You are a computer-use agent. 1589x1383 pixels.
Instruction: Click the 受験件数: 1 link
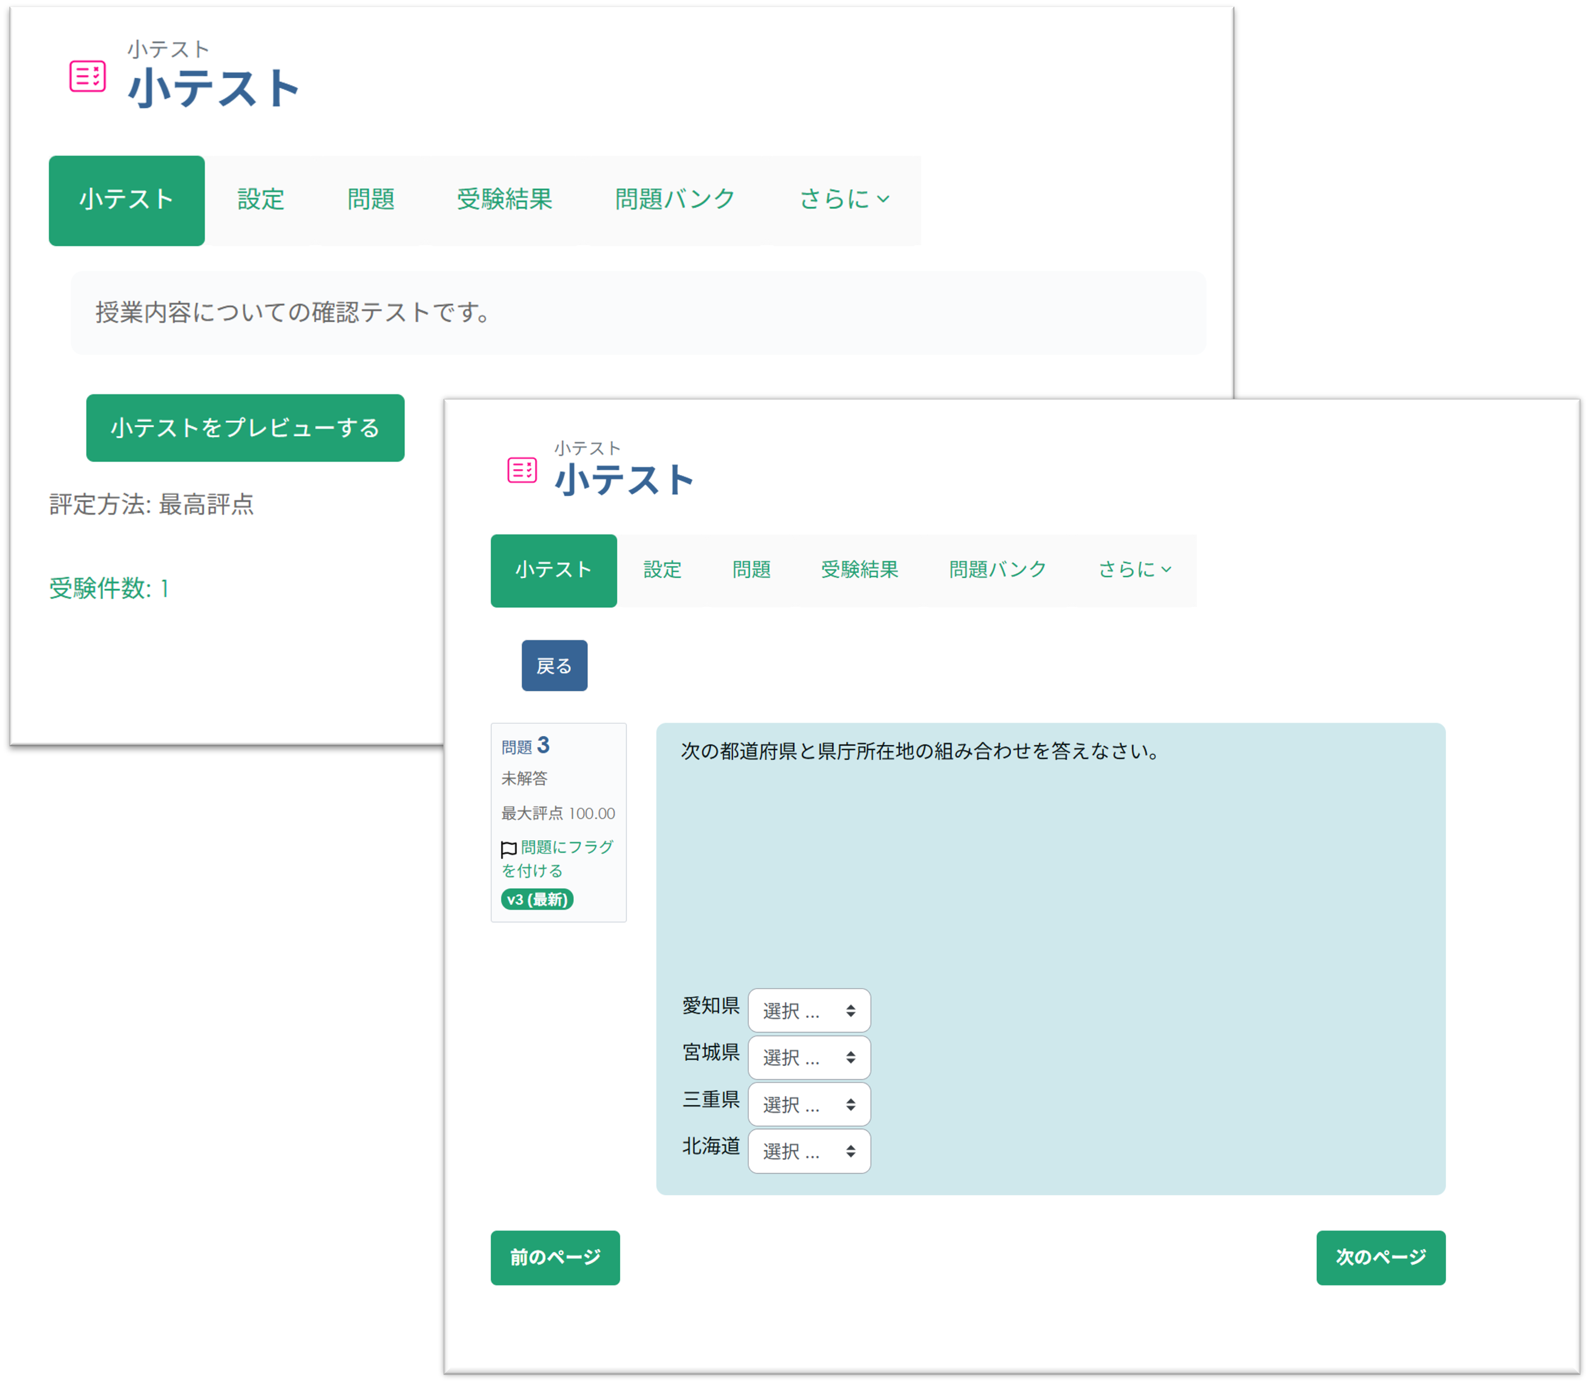coord(106,589)
